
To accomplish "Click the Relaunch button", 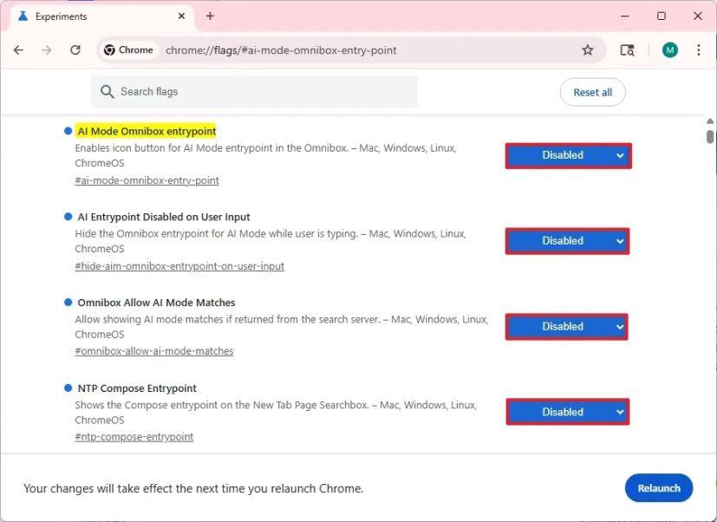I will point(658,488).
